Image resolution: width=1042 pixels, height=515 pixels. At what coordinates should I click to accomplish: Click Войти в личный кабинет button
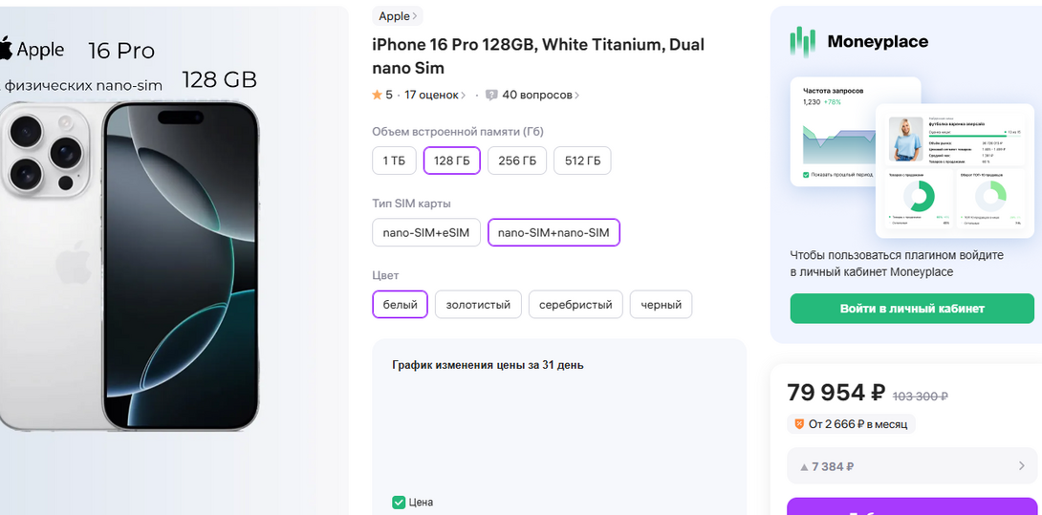coord(911,309)
